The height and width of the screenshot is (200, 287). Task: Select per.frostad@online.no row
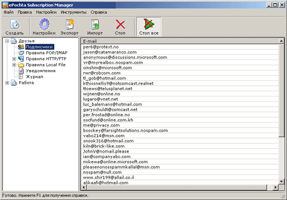180,115
